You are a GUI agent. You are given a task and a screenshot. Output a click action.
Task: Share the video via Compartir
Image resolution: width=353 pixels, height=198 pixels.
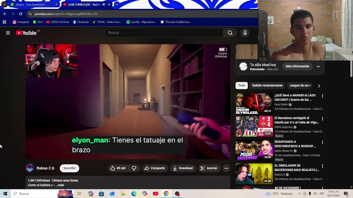coord(154,168)
